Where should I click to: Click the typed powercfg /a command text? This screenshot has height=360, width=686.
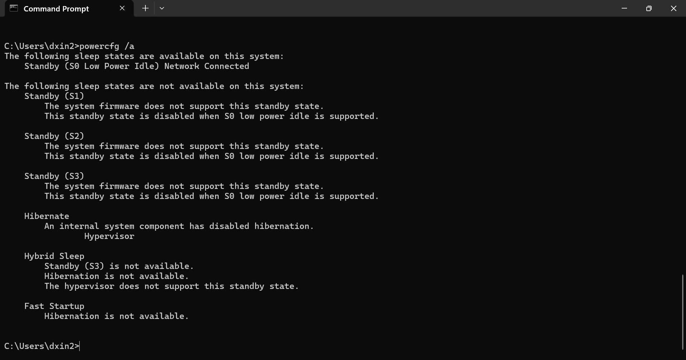107,46
